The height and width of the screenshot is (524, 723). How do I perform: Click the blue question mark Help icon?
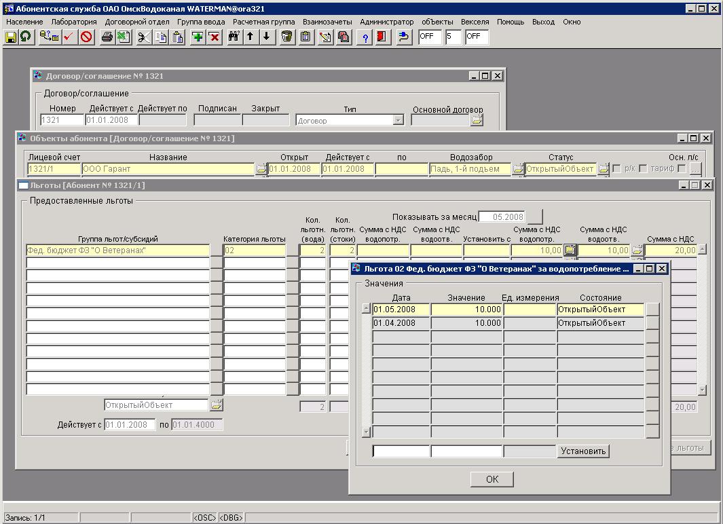[365, 37]
